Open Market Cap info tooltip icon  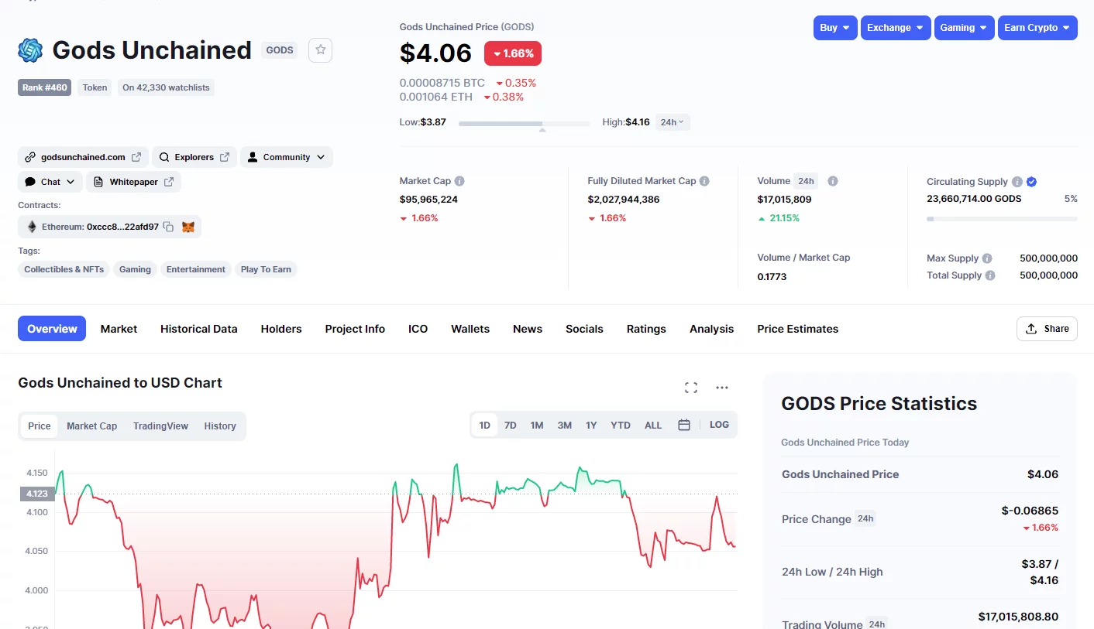pyautogui.click(x=459, y=181)
